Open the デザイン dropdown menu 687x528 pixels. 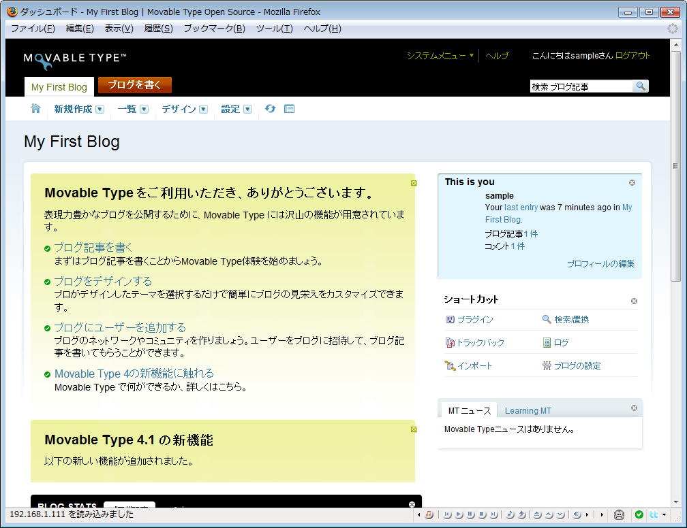coord(203,110)
